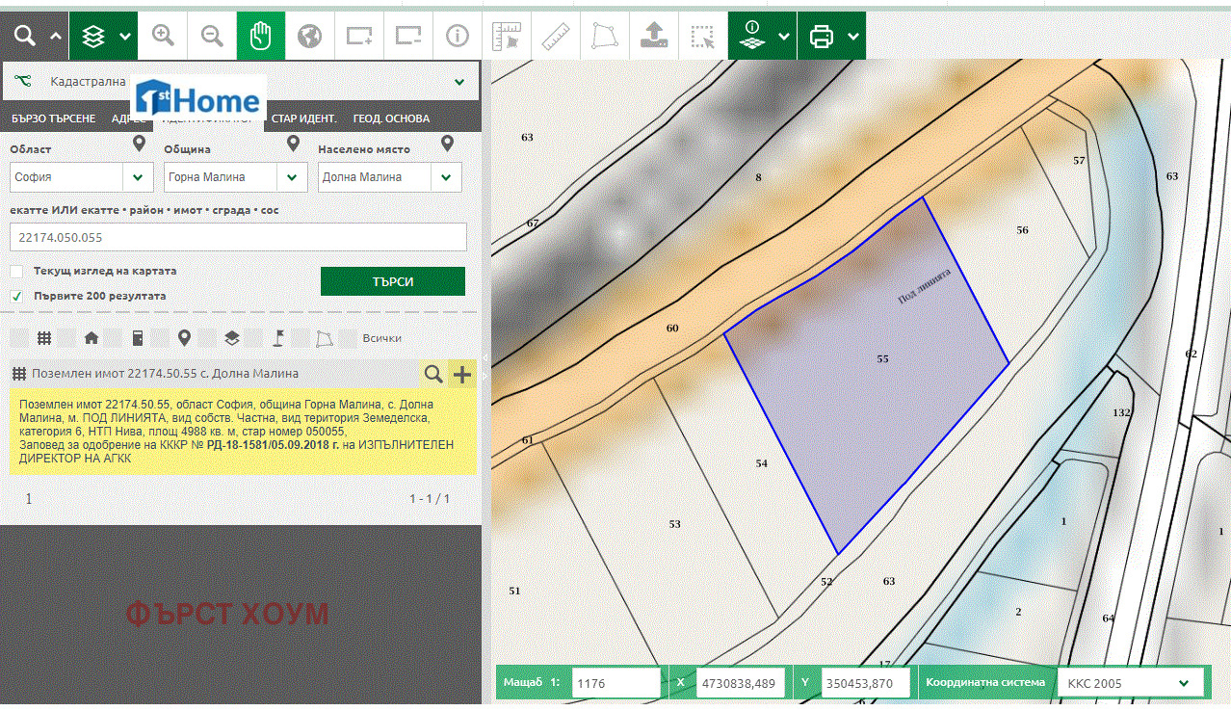The width and height of the screenshot is (1231, 711).
Task: Toggle the building house filter icon
Action: [92, 338]
